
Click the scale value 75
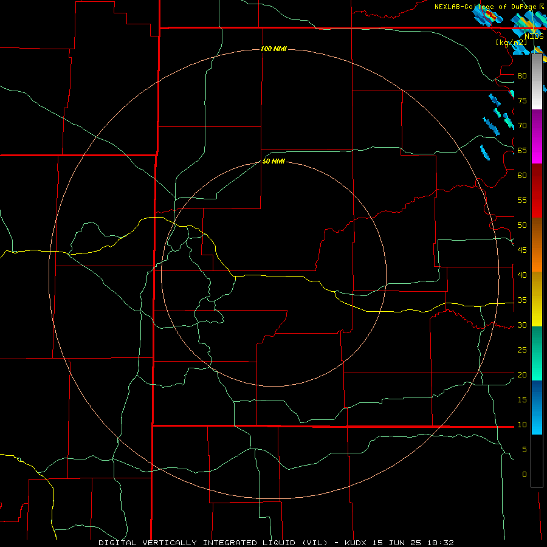point(522,101)
